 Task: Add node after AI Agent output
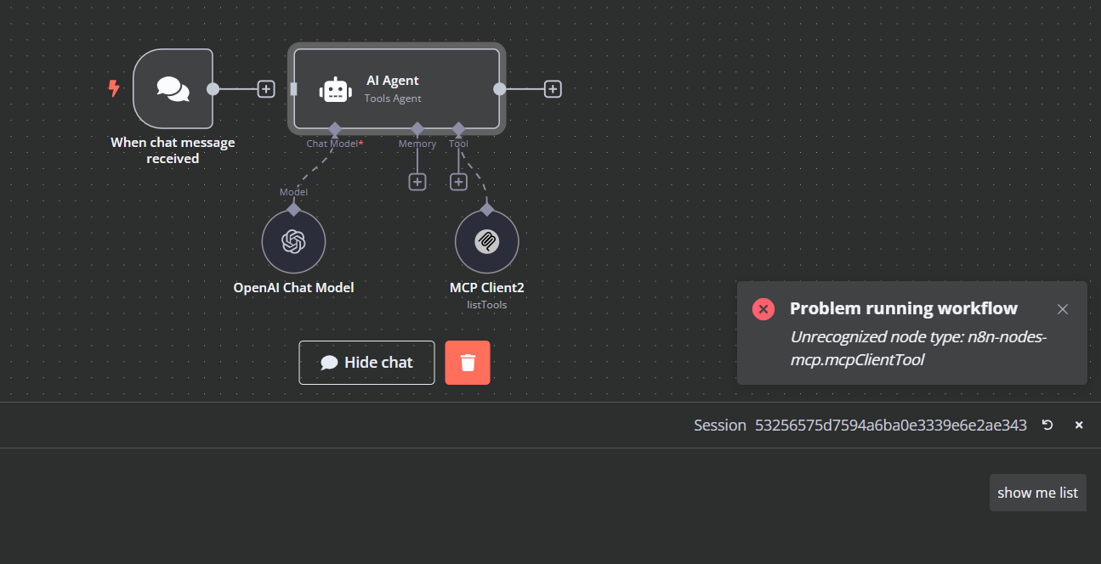(553, 88)
